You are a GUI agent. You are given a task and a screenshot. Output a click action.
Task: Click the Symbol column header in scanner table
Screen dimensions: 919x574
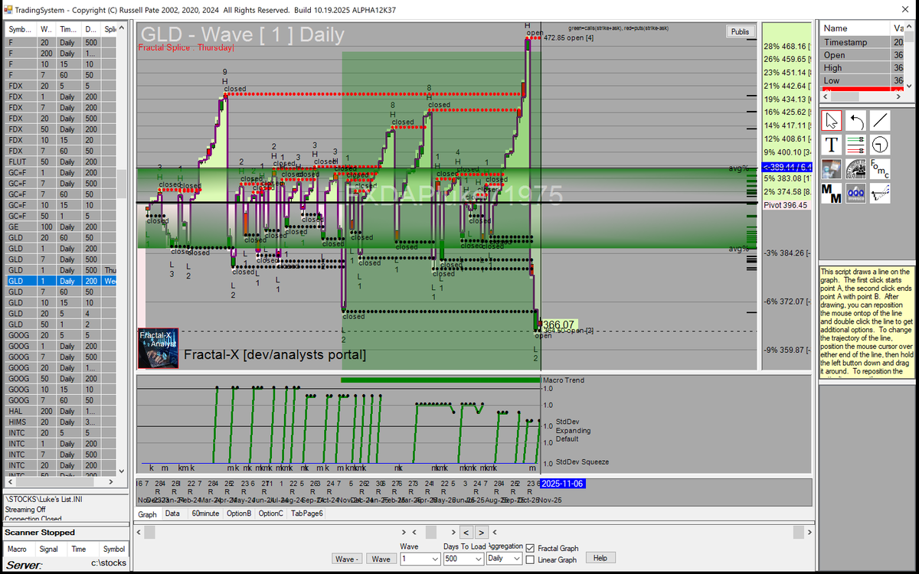coord(114,549)
